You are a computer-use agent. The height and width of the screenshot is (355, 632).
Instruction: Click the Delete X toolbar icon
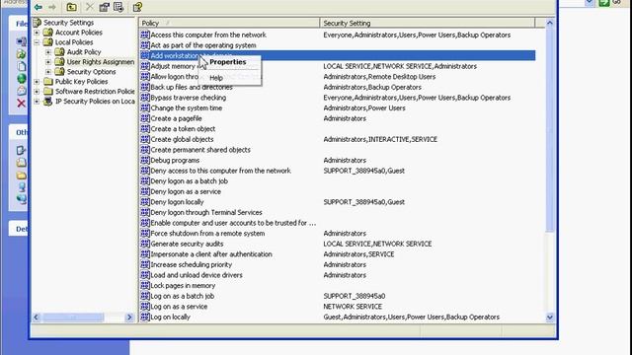(90, 7)
